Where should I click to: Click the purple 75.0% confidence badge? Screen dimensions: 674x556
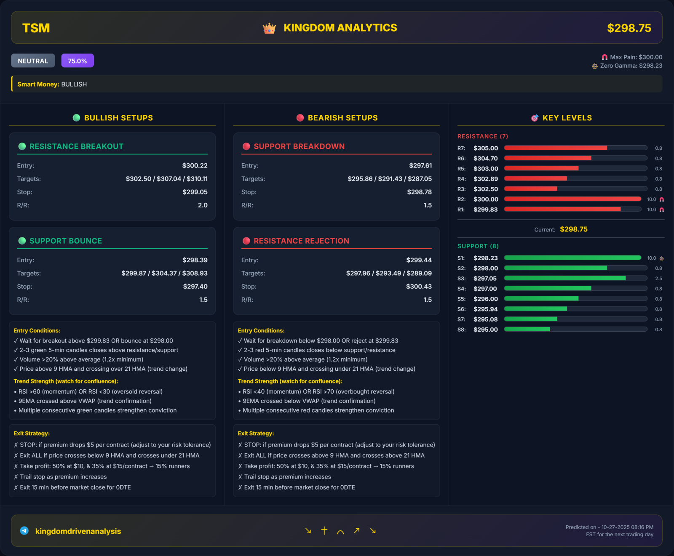click(78, 61)
